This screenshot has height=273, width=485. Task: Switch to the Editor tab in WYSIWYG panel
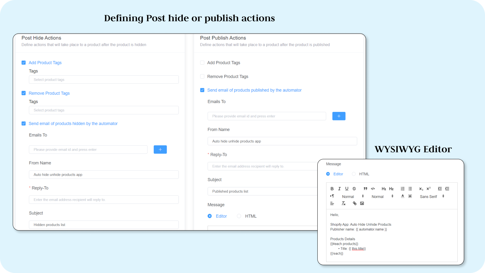[328, 174]
